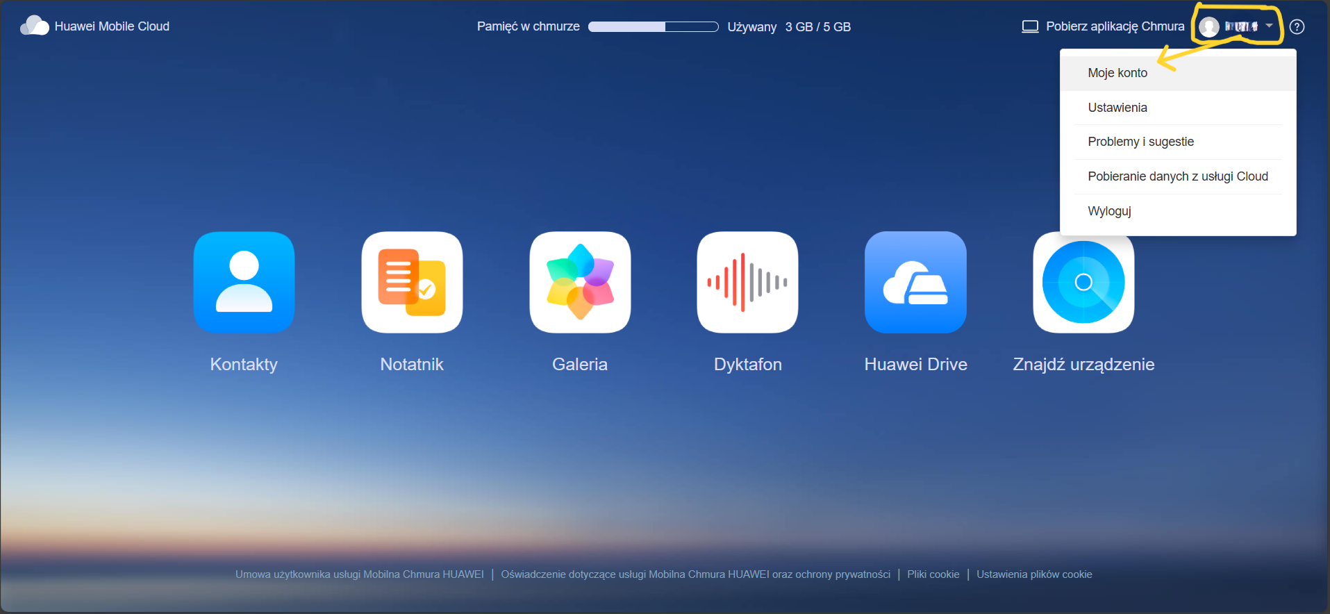Select Moje konto from the menu
Image resolution: width=1330 pixels, height=614 pixels.
1178,73
